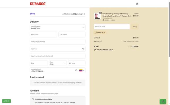Click the installments info icon
This screenshot has width=170, height=105.
[33, 99]
